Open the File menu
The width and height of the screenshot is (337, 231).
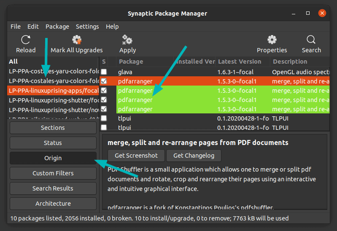16,27
